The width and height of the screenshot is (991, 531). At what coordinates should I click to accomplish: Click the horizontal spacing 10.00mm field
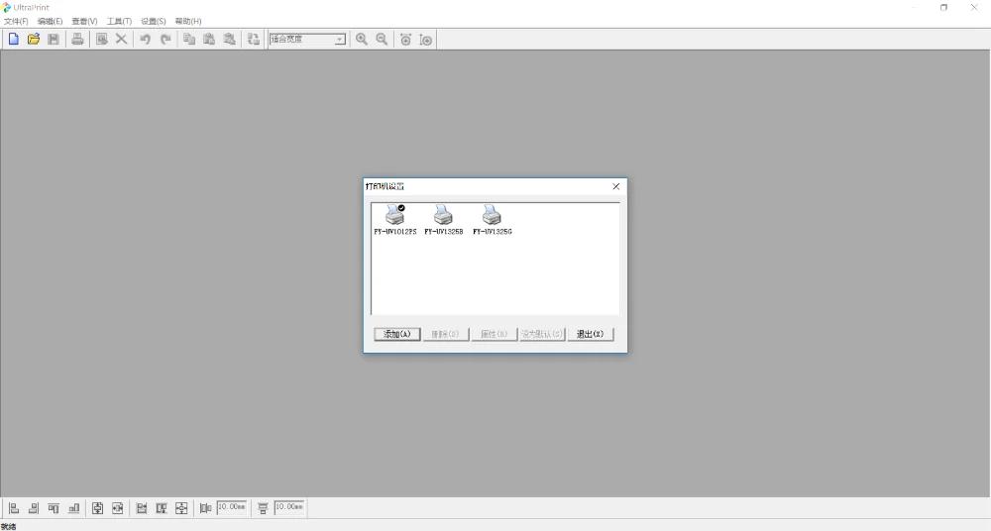click(x=231, y=507)
